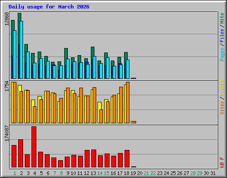
Task: Click day label 12 on the x-axis
Action: (86, 173)
